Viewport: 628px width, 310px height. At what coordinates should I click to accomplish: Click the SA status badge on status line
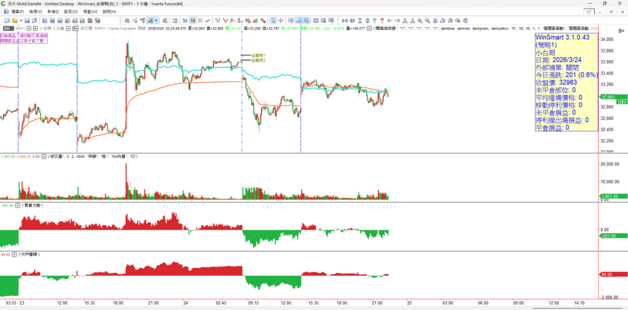[x=7, y=28]
